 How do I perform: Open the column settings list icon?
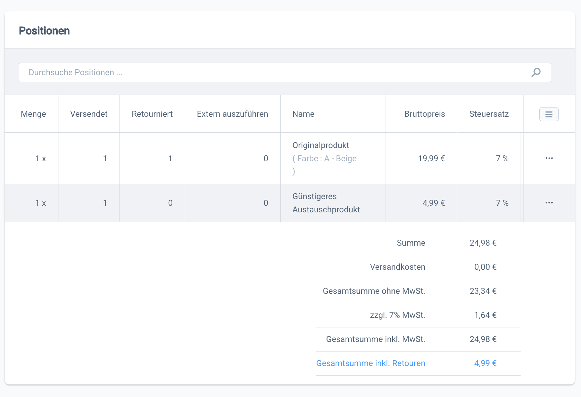[x=549, y=114]
